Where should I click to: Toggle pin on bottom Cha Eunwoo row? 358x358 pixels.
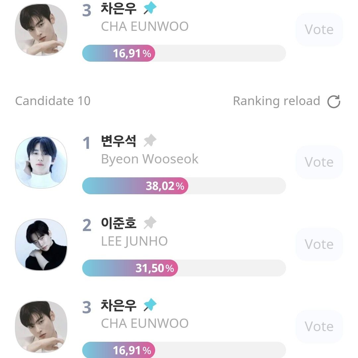click(x=150, y=305)
